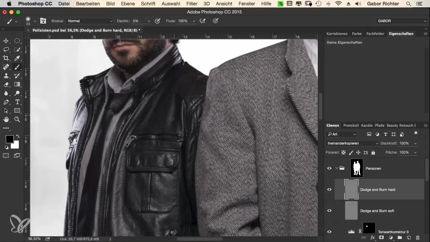Select the Type tool
430x242 pixels.
[x=17, y=102]
